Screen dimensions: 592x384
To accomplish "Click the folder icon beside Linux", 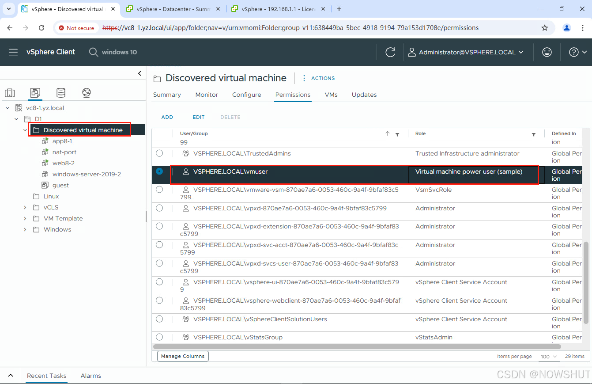I will click(36, 196).
